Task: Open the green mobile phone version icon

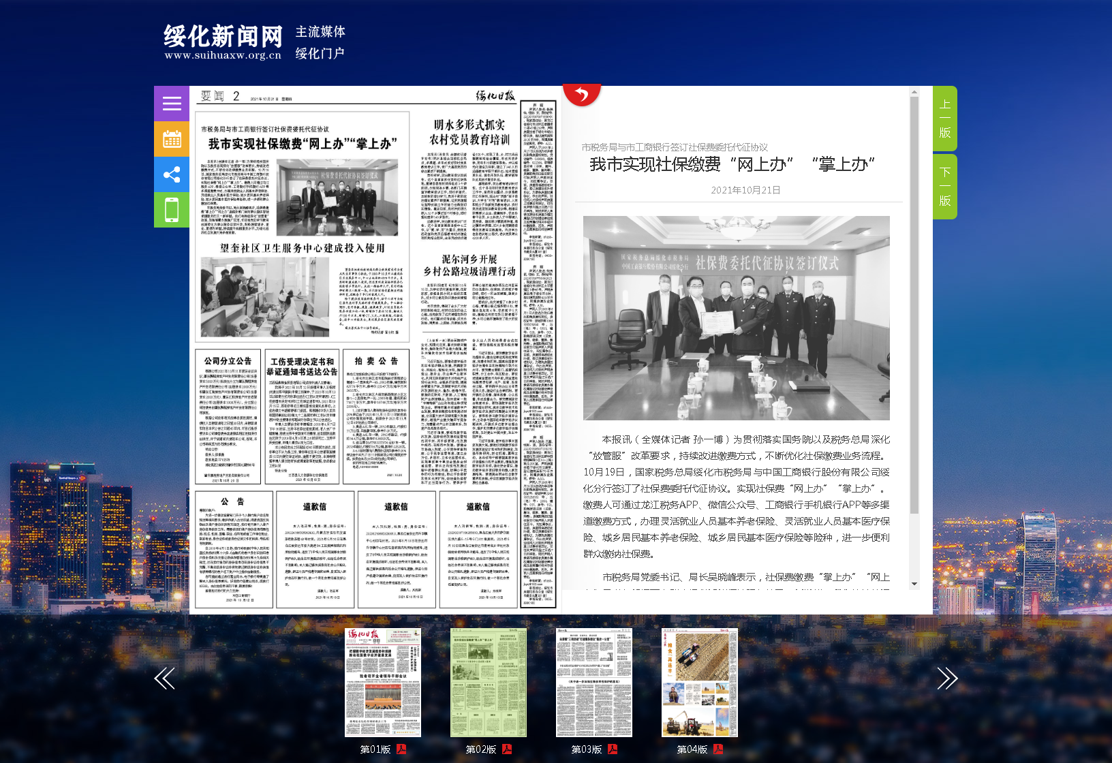Action: 172,210
